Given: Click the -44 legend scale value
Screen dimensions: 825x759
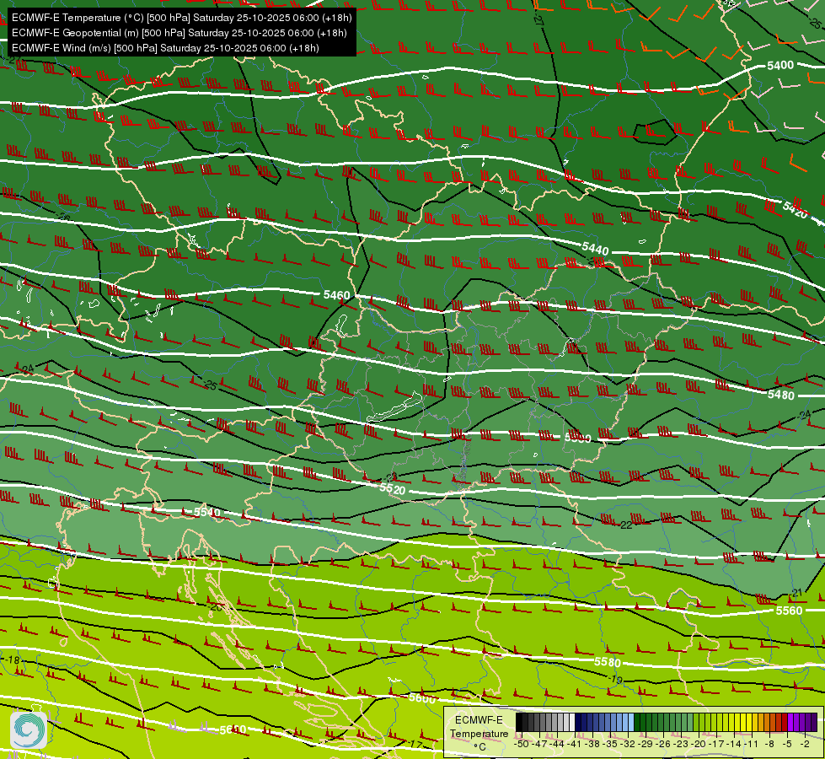Looking at the screenshot, I should tap(557, 744).
